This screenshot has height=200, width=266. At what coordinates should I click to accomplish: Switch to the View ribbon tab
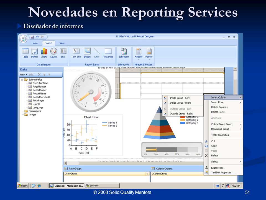click(62, 43)
